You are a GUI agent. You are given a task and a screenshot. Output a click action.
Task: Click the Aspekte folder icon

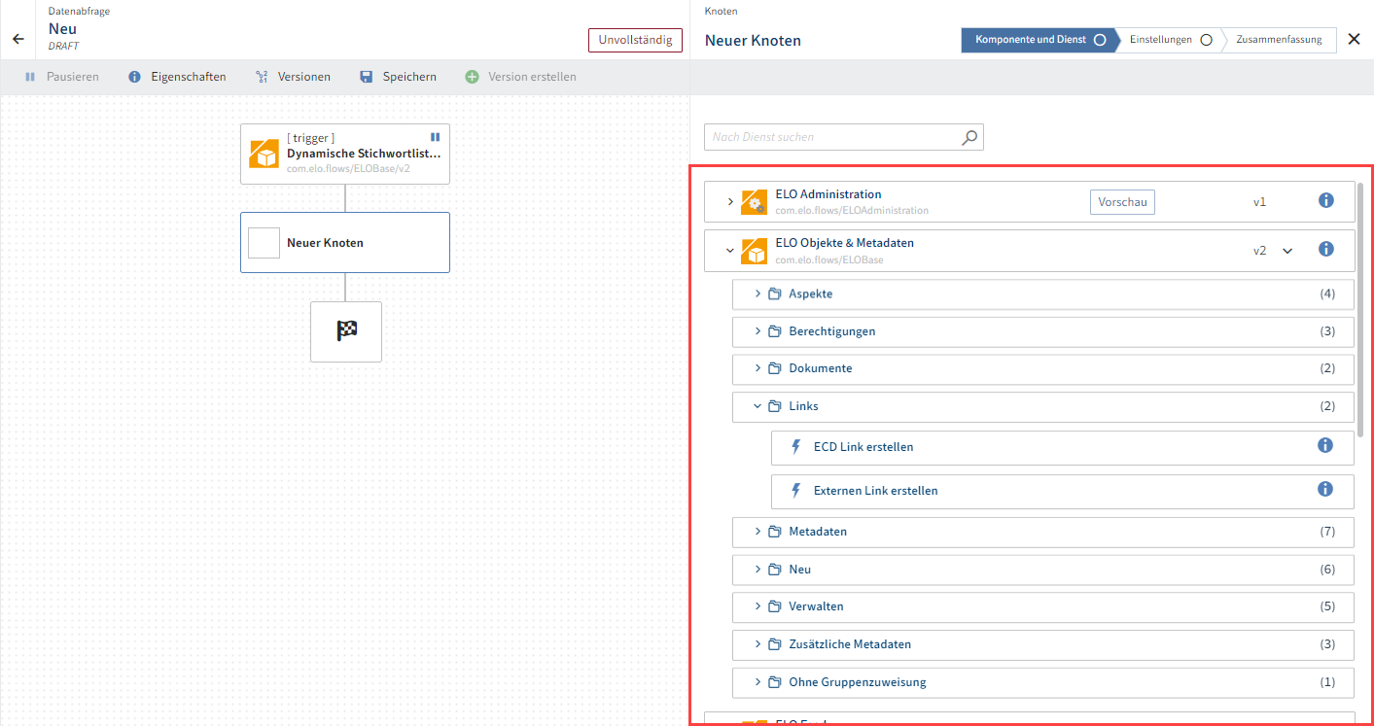775,294
